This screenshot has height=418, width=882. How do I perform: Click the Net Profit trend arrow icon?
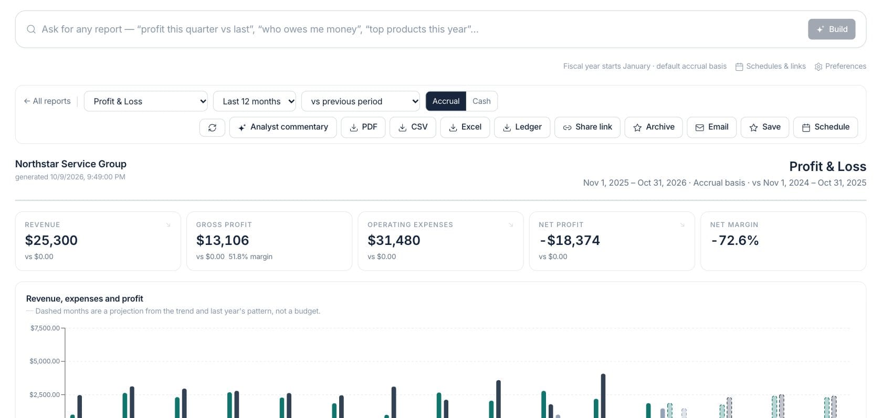click(x=682, y=225)
